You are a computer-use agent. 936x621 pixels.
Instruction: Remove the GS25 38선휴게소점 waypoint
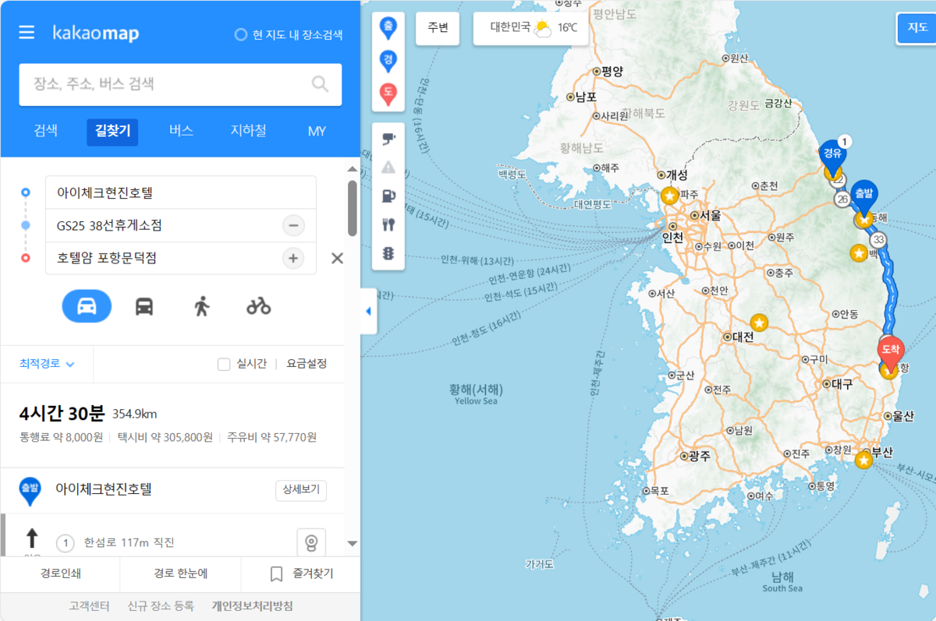(x=293, y=226)
